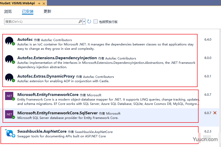Pin the NuGet: VSIMS.WebApi tab
Image resolution: width=221 pixels, height=147 pixels.
pyautogui.click(x=39, y=3)
